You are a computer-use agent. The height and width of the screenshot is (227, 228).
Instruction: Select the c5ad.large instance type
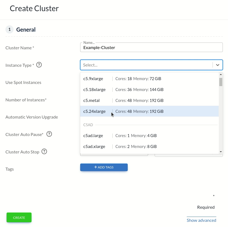pyautogui.click(x=122, y=135)
